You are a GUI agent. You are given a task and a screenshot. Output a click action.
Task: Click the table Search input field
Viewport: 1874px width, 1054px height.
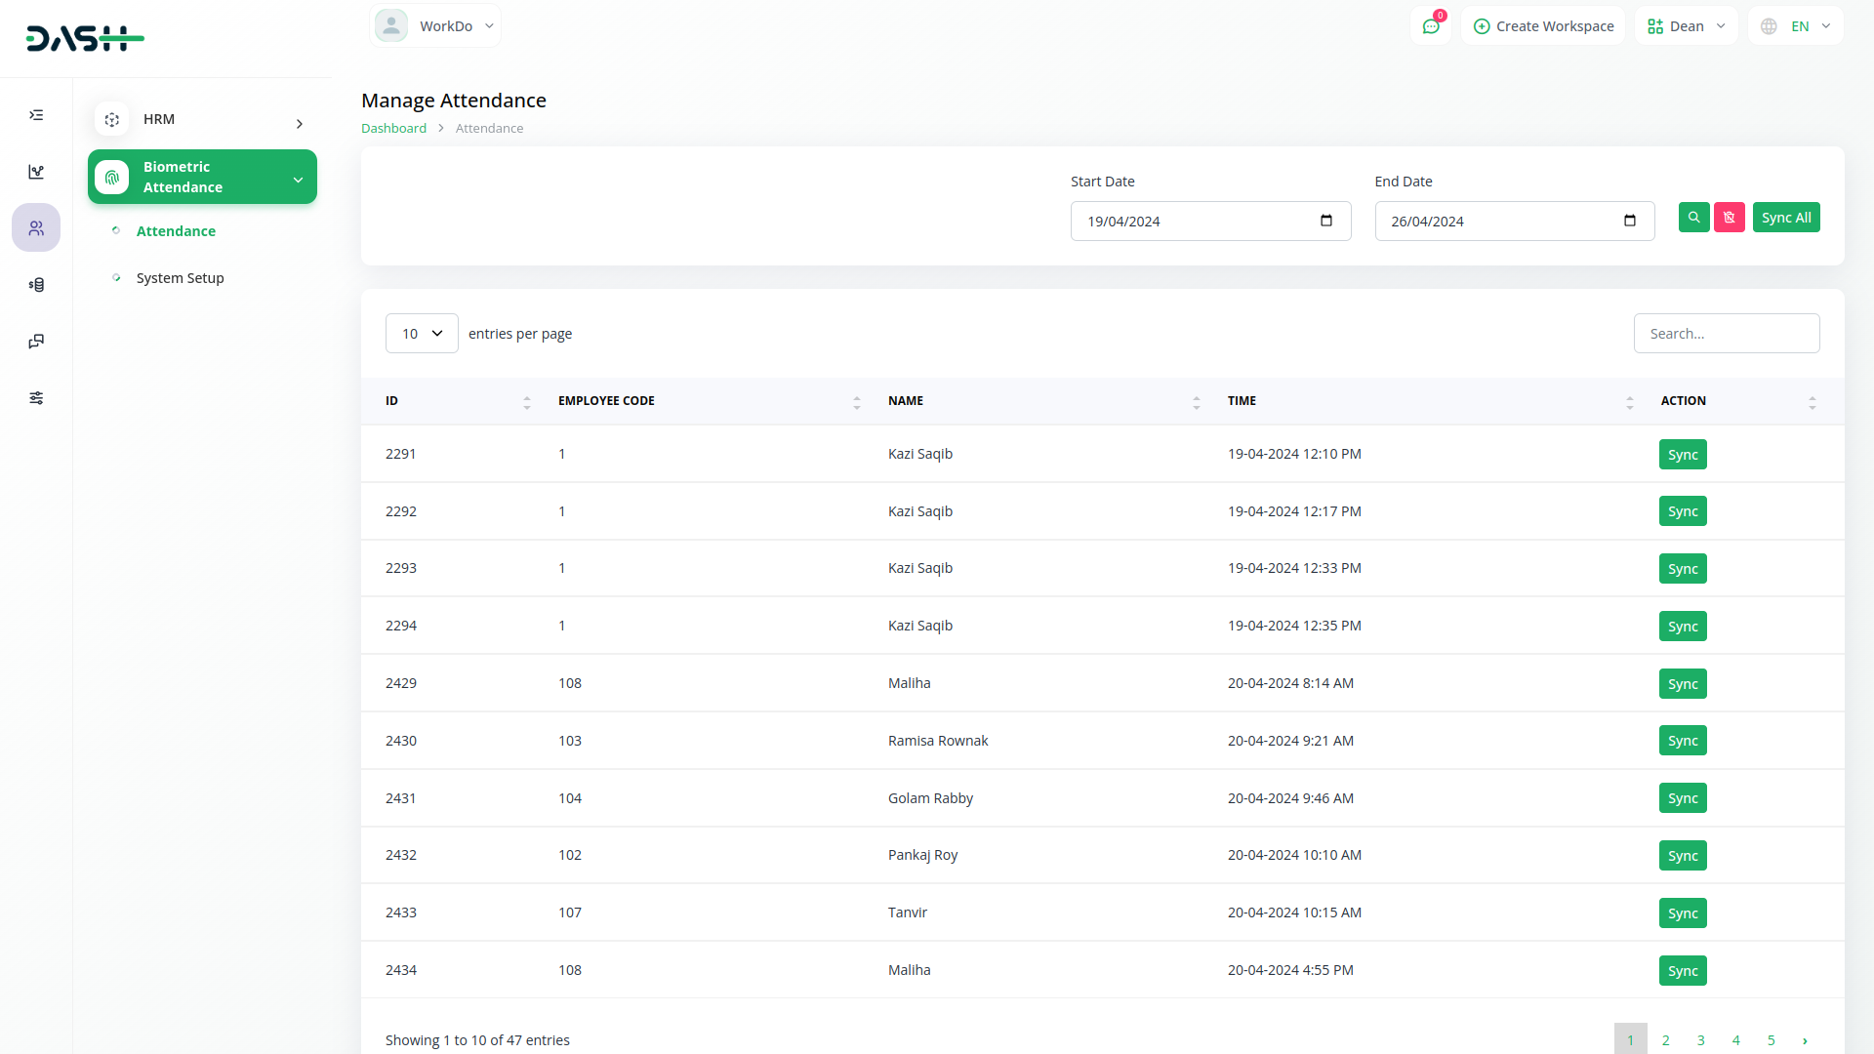tap(1726, 334)
